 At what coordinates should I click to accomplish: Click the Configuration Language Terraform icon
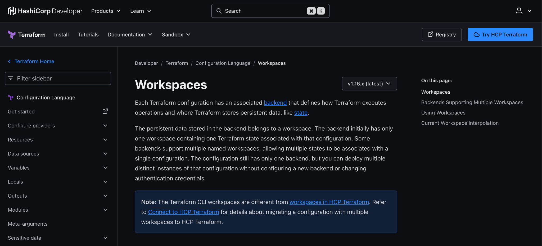click(11, 97)
